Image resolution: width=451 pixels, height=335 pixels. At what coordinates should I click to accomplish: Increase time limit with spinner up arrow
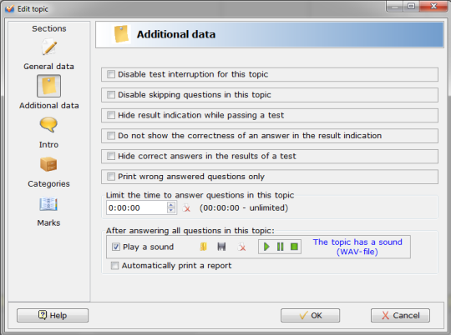click(171, 205)
